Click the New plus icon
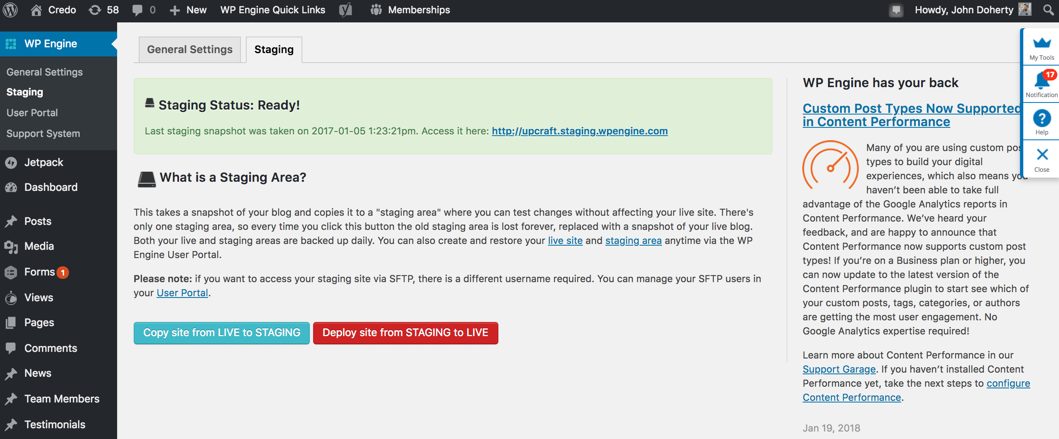This screenshot has width=1059, height=439. coord(175,10)
